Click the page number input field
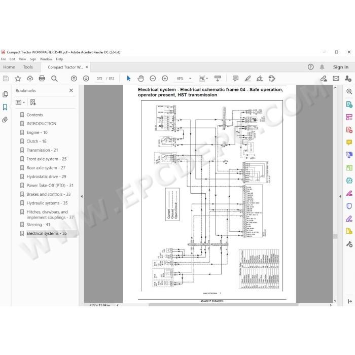 coord(99,79)
